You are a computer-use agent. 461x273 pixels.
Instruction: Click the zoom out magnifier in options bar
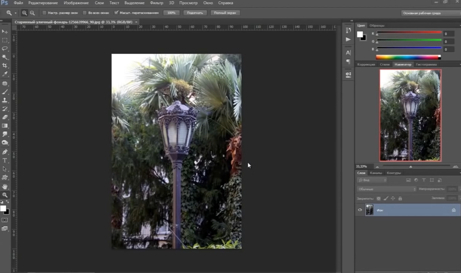(33, 13)
